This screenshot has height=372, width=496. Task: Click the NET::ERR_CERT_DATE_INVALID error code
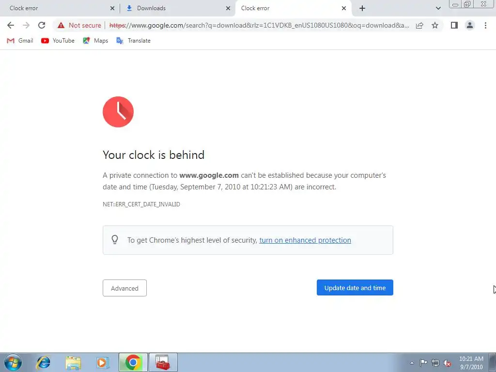(x=141, y=204)
